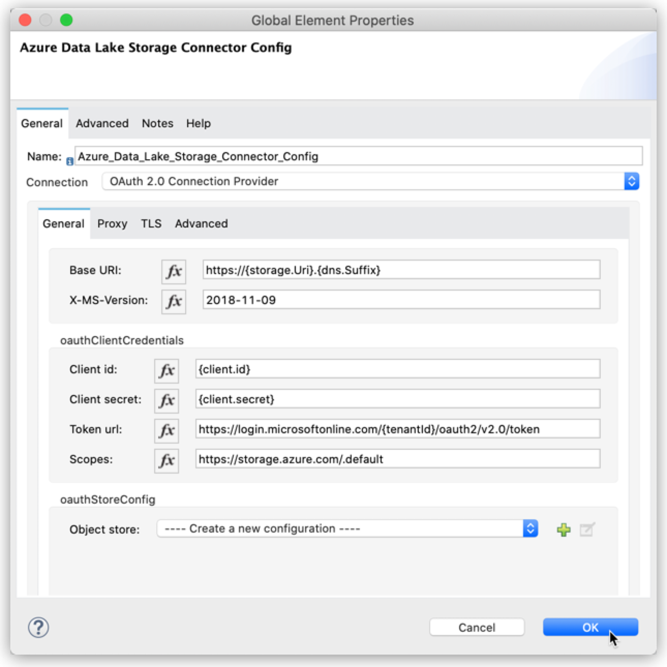The height and width of the screenshot is (667, 667).
Task: Select the TLS connection tab
Action: point(150,223)
